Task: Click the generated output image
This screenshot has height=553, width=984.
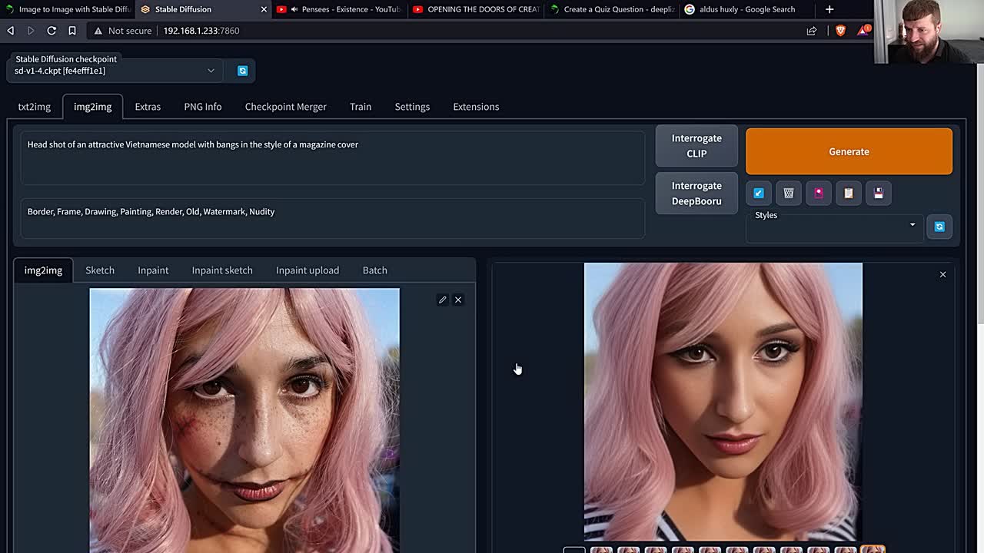Action: 723,402
